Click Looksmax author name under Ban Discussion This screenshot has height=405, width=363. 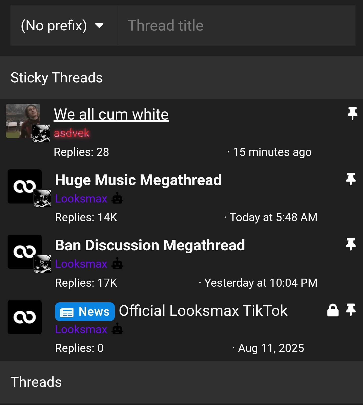(x=81, y=264)
